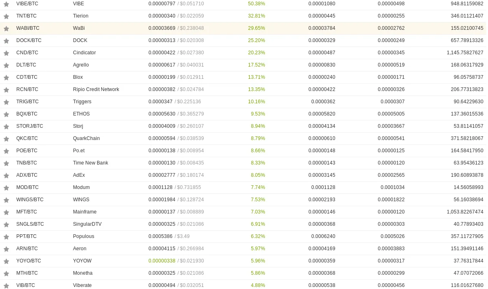Viewport: 488px width, 289px height.
Task: Add TRIG/BTC to favorites
Action: (x=6, y=102)
